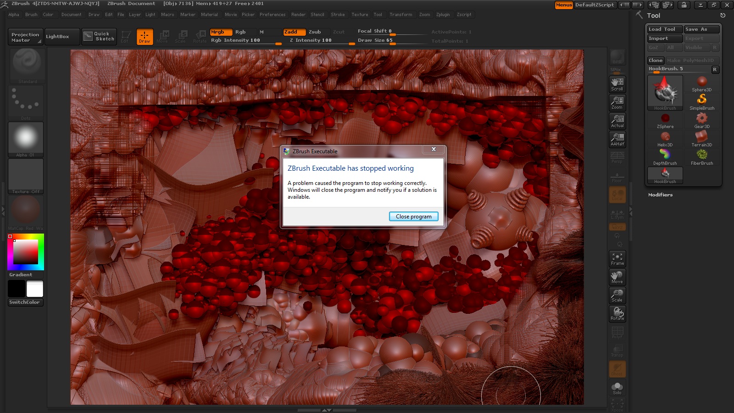Open the Alpha menu
Viewport: 734px width, 413px height.
pos(14,15)
